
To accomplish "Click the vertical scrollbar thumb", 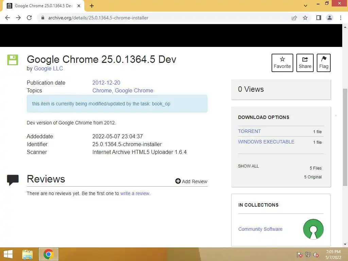I will point(345,137).
